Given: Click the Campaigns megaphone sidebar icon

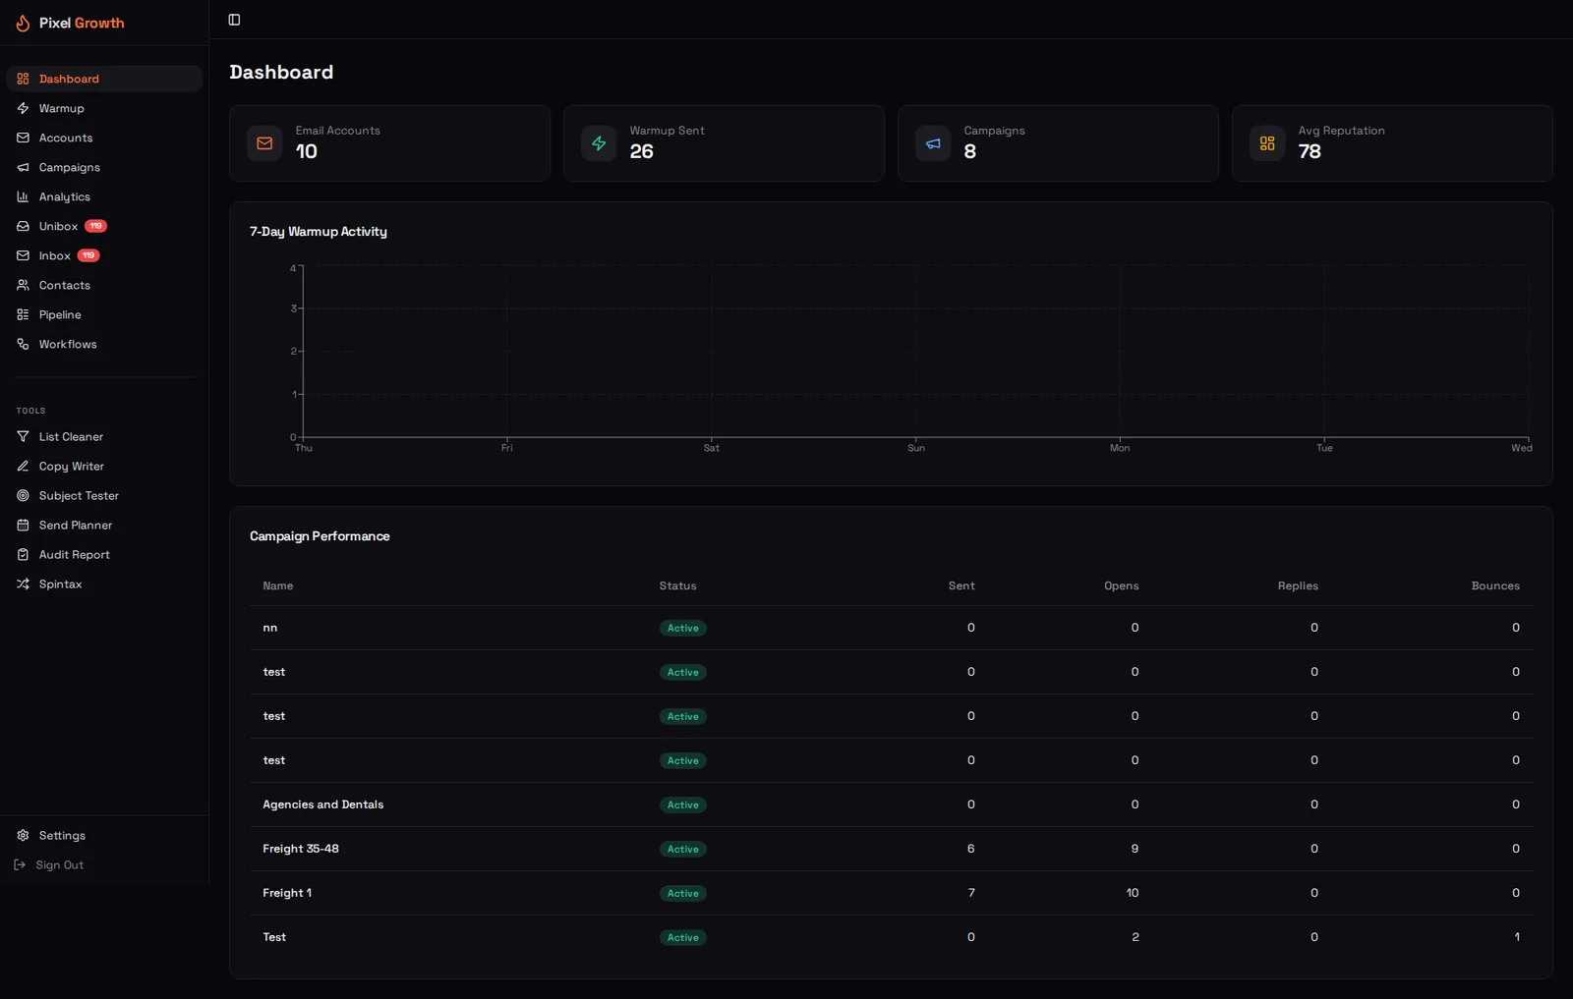Looking at the screenshot, I should click(x=23, y=167).
